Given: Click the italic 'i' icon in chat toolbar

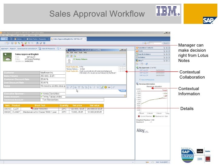Looking at the screenshot, I should 94,87.
